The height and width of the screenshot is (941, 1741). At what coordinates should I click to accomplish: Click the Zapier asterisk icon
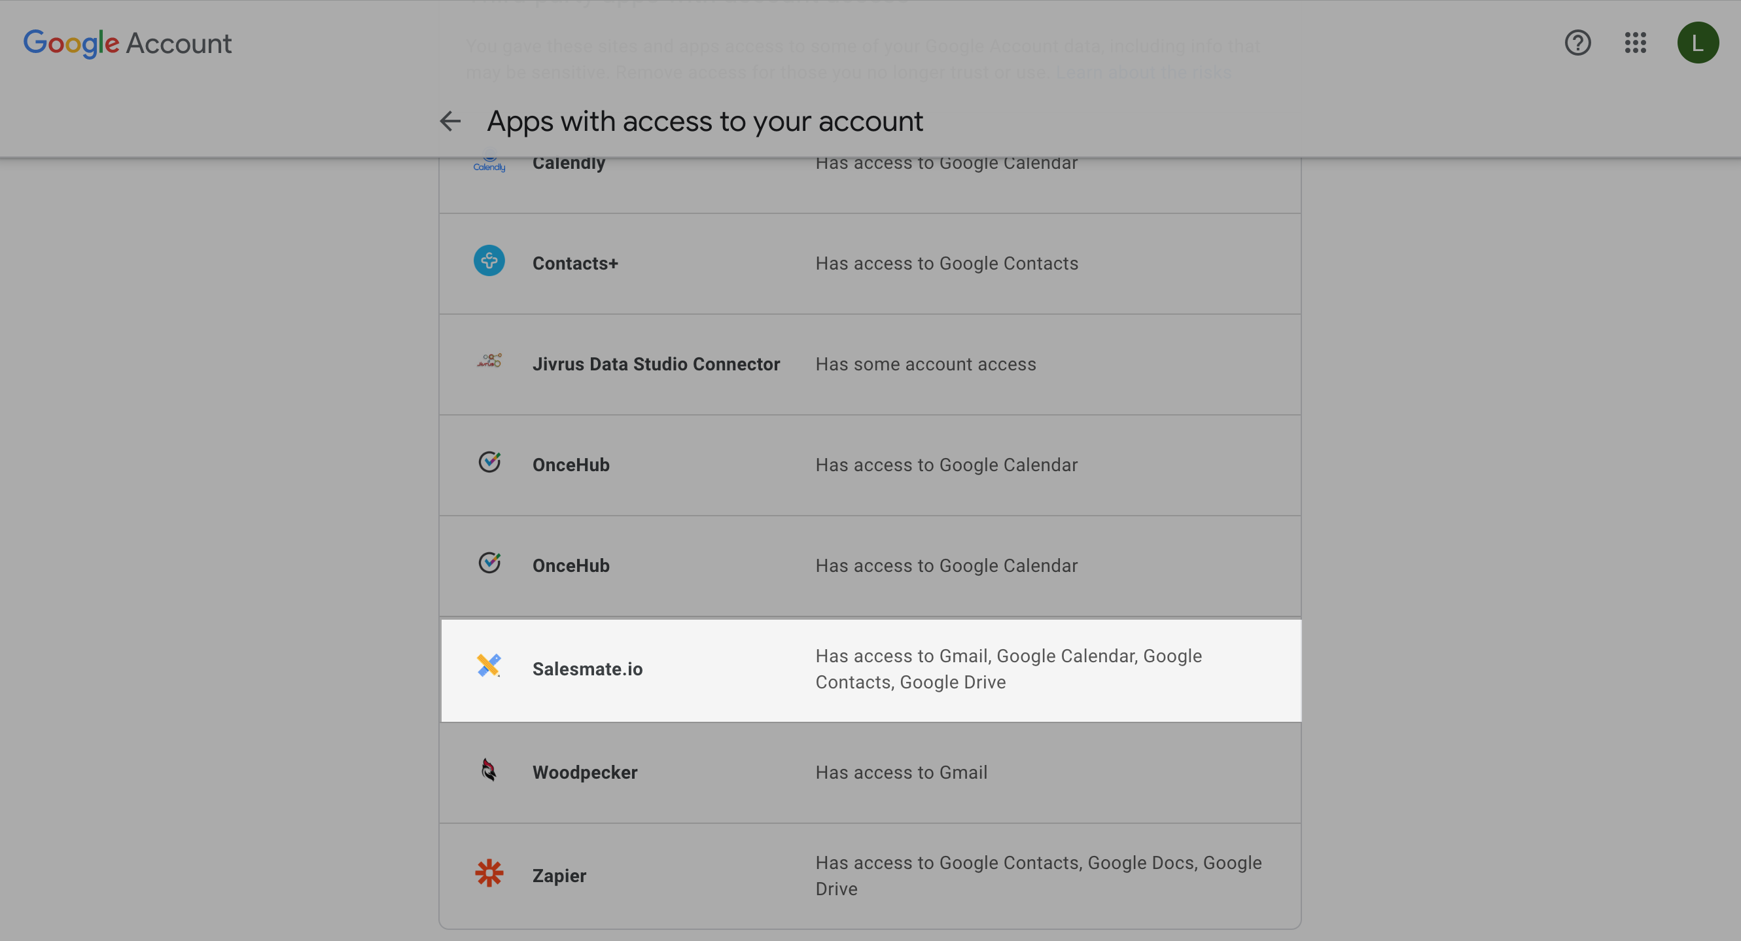click(489, 873)
